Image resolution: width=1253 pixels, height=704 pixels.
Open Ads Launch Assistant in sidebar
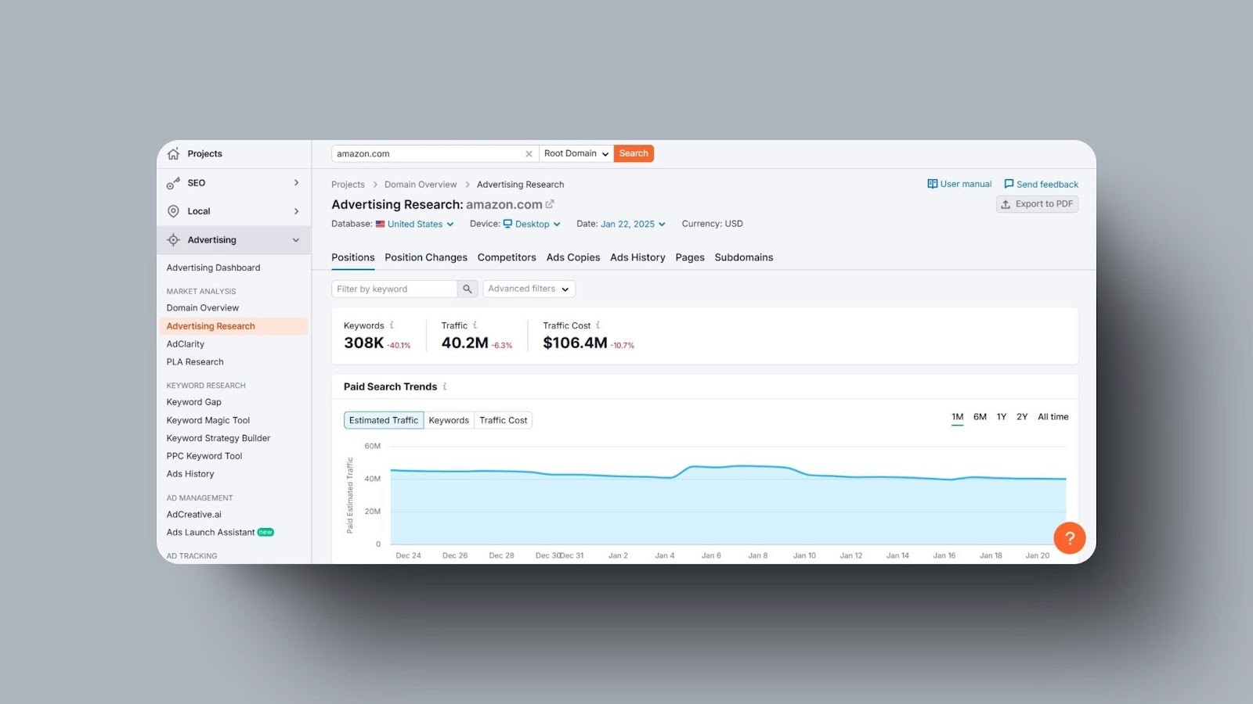[211, 533]
